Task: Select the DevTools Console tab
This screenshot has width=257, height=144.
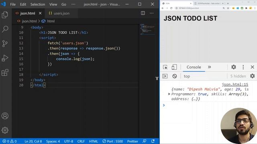Action: pyautogui.click(x=194, y=67)
